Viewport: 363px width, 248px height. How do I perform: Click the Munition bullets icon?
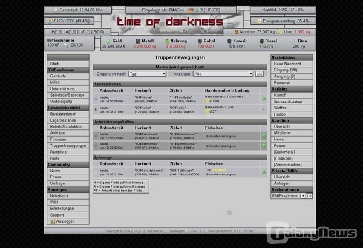coord(237,32)
